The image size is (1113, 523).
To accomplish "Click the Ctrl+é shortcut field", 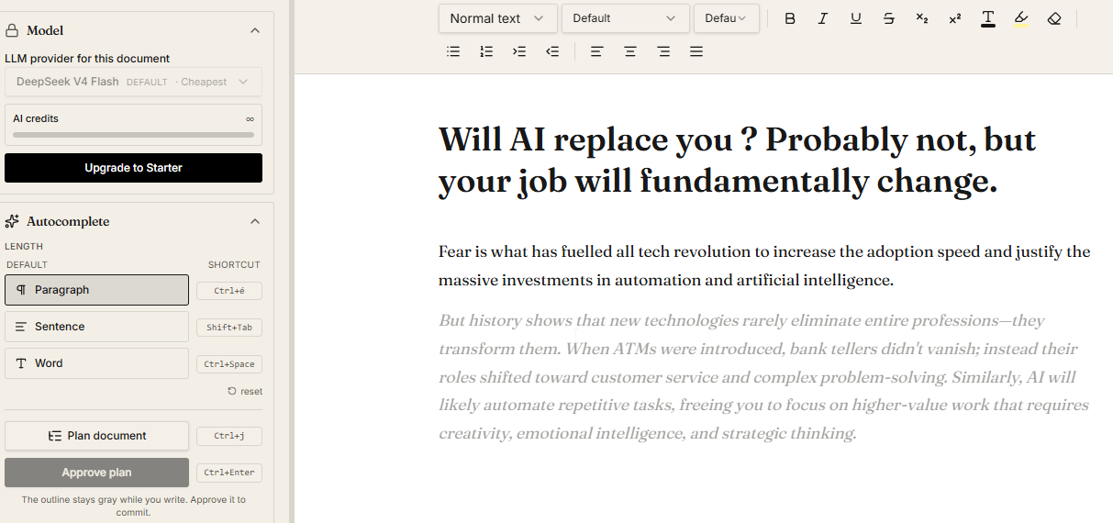I will (x=229, y=291).
